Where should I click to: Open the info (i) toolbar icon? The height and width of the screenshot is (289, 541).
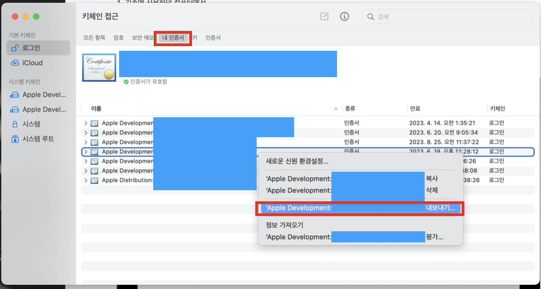(x=344, y=16)
